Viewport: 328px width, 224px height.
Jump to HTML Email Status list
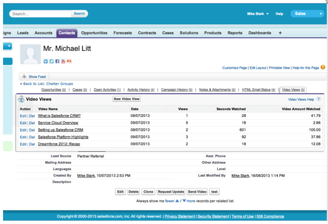(259, 90)
